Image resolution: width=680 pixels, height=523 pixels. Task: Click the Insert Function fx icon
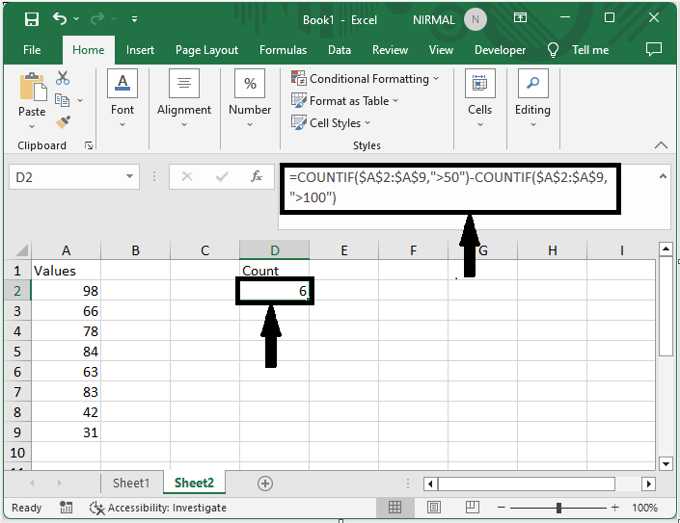tap(257, 176)
